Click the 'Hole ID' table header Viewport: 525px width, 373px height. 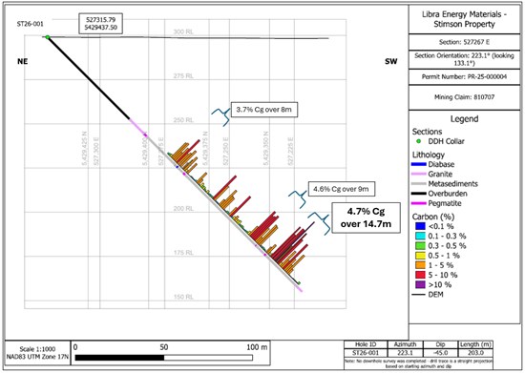point(366,344)
